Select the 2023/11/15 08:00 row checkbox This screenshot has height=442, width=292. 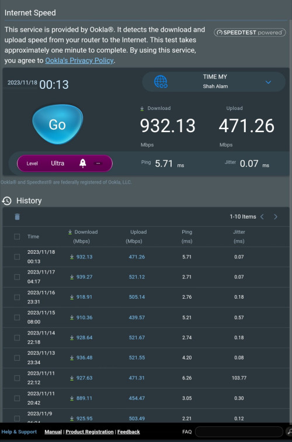click(17, 317)
